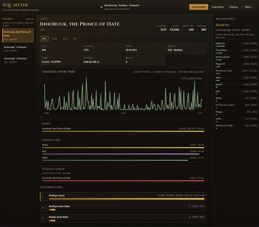Click the Copy Parse button
The width and height of the screenshot is (259, 227).
coord(218,7)
